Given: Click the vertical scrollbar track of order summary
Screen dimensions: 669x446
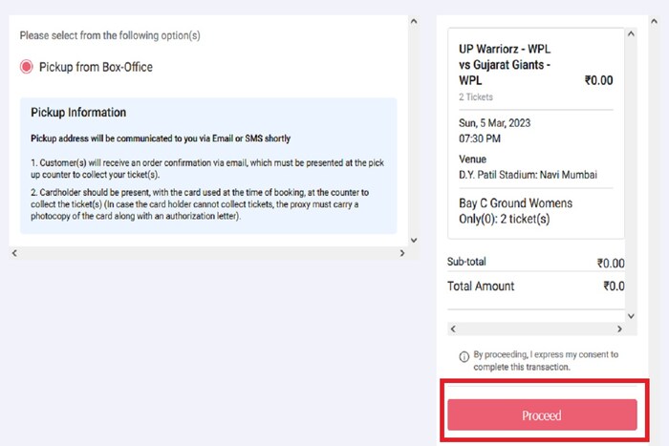Looking at the screenshot, I should coord(631,175).
